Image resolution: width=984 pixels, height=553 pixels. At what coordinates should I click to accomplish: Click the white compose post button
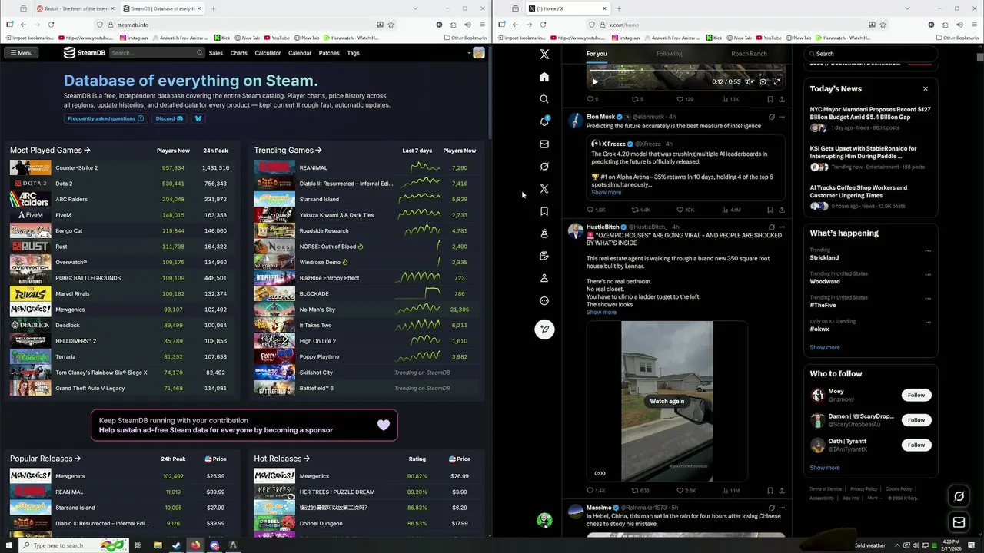(x=544, y=329)
